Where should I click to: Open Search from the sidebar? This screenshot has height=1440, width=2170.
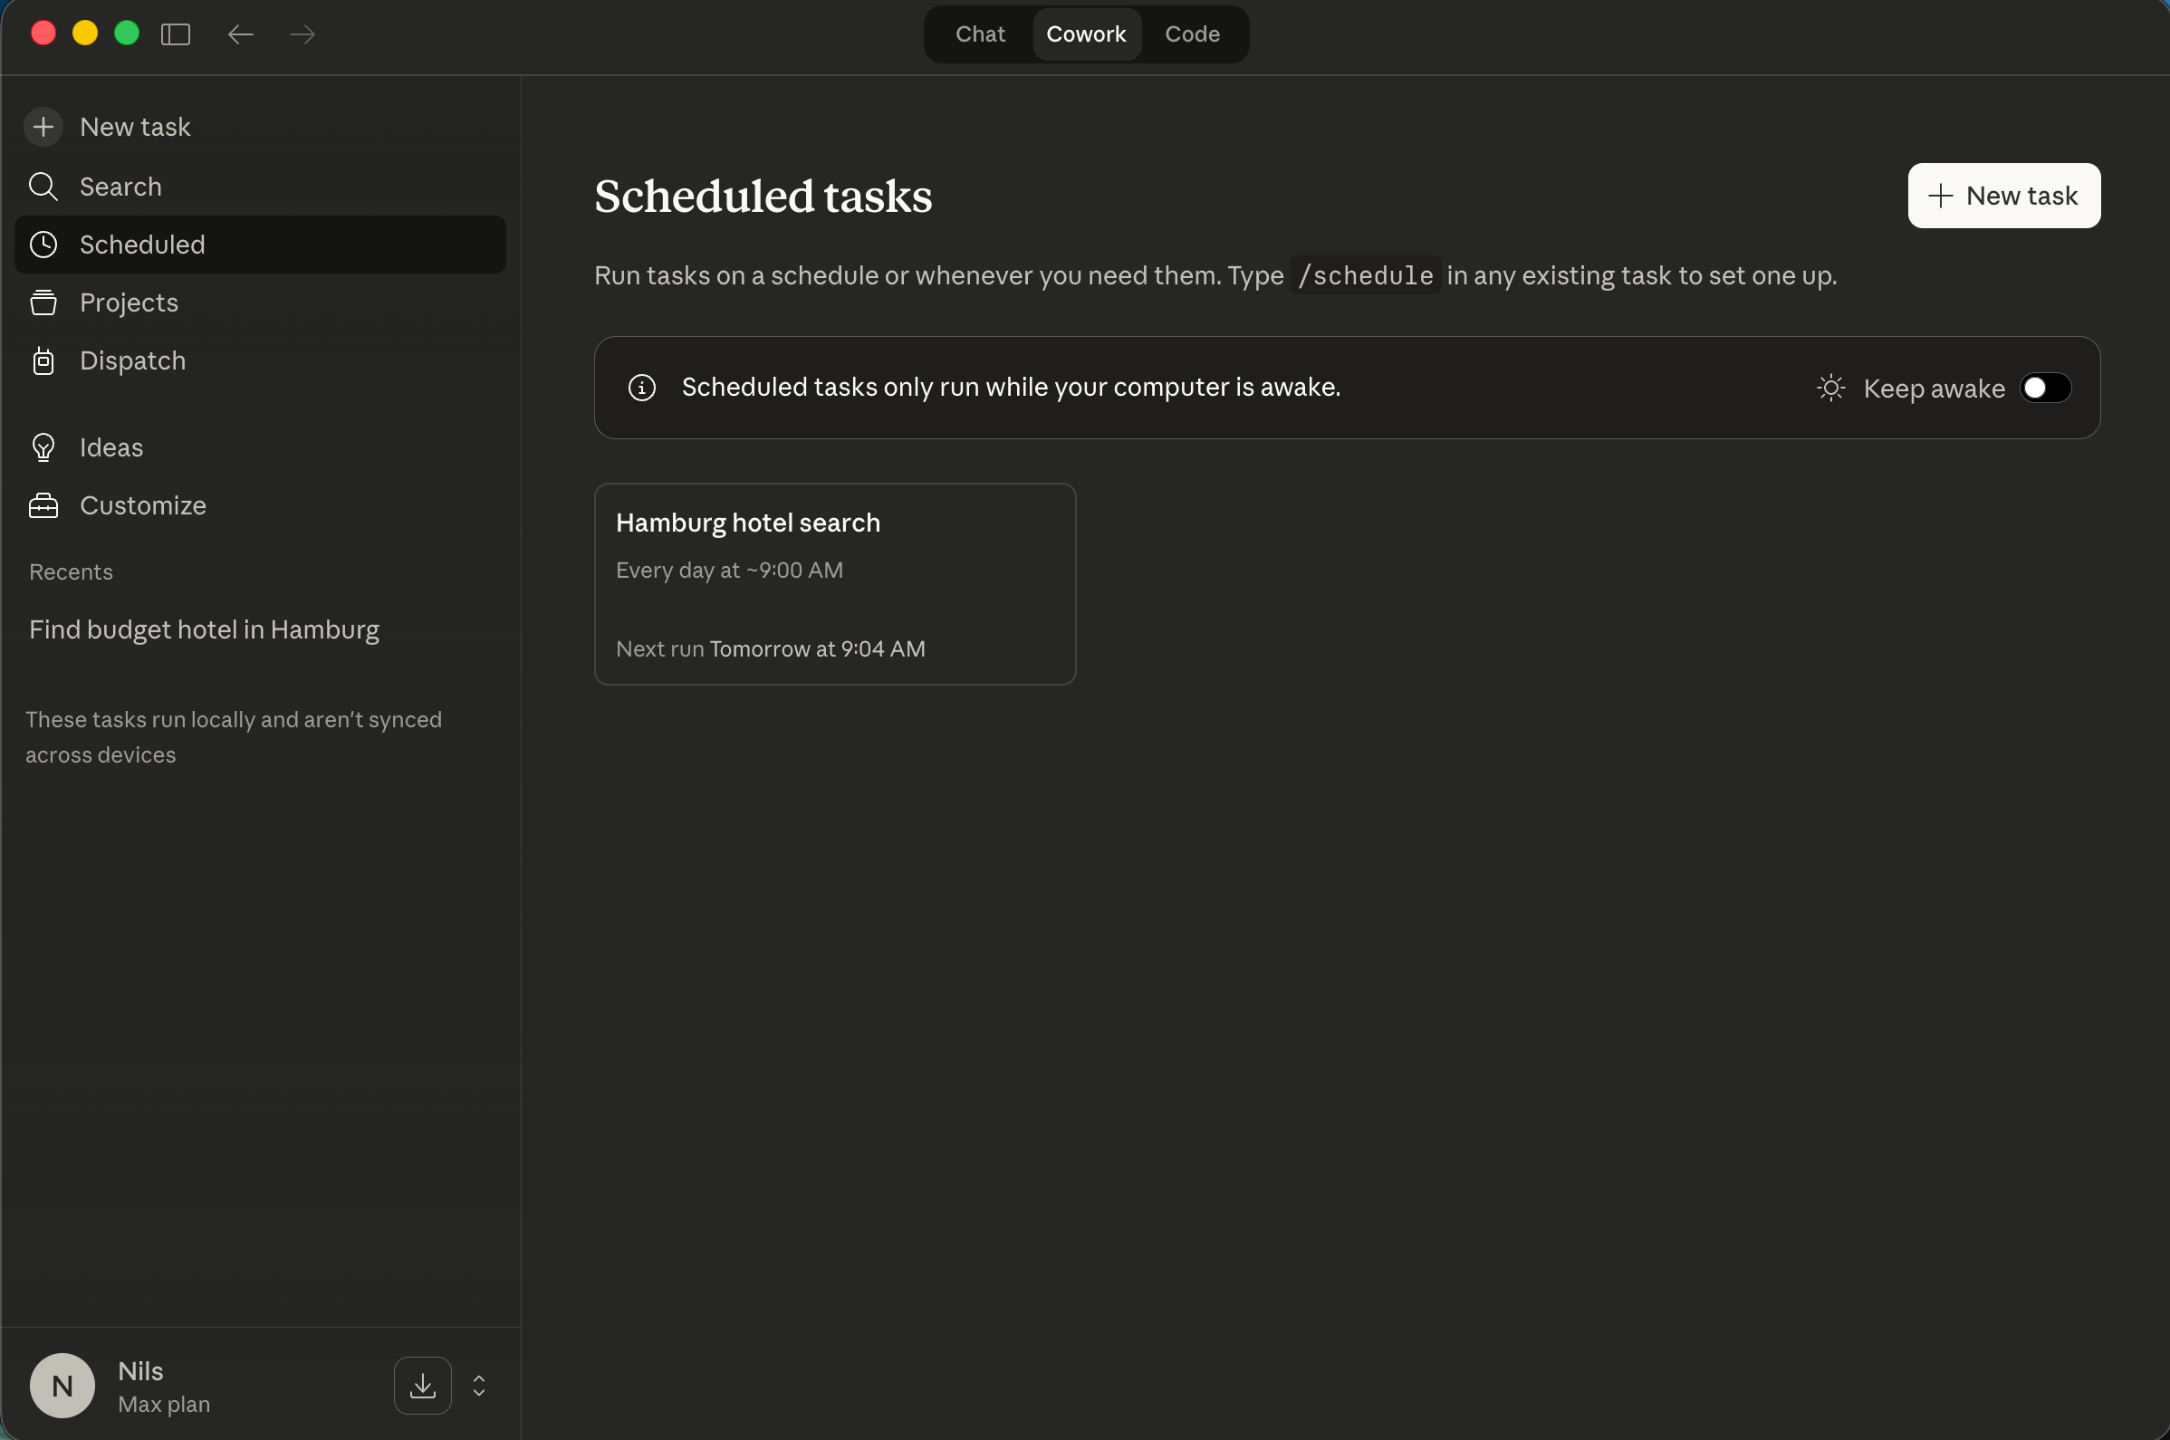tap(261, 187)
